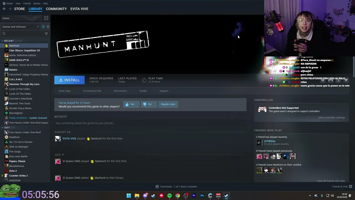Open Adobe Premiere Pro from taskbar
Screen dimensions: 355x200
click(x=194, y=196)
